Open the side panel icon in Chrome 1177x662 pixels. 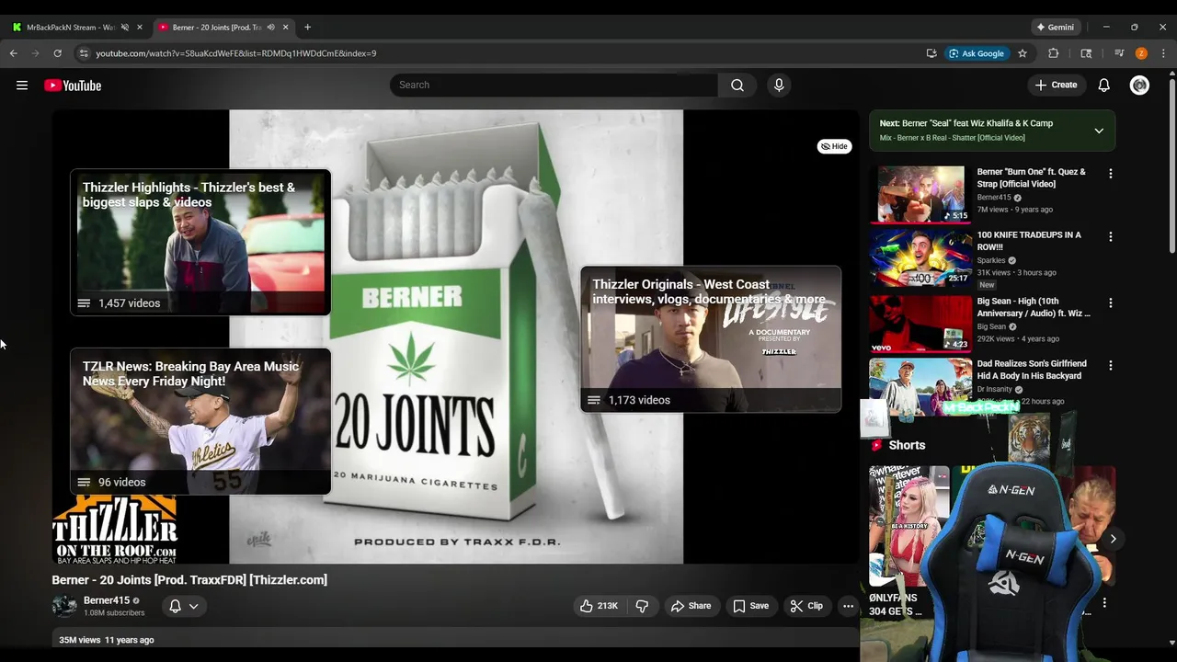[1086, 53]
